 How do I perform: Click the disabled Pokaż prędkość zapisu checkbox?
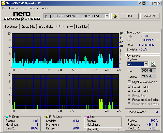tap(129, 104)
